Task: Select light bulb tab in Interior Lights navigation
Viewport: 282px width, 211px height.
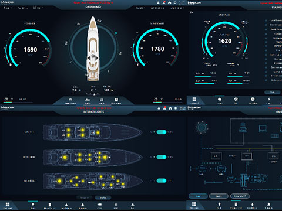Action: [33, 205]
